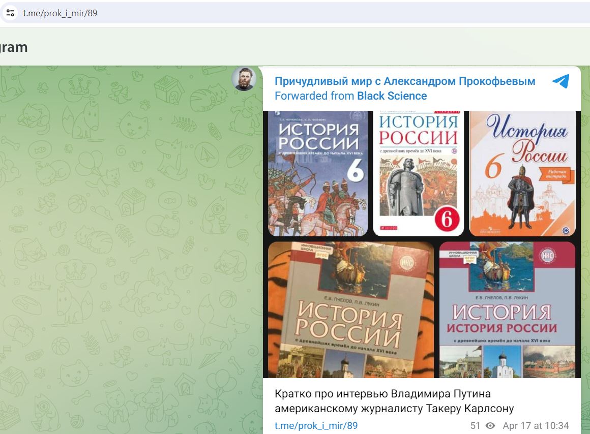Open channel name Причудливый мир с Александром Прокофьевым
Viewport: 590px width, 434px height.
[x=405, y=81]
